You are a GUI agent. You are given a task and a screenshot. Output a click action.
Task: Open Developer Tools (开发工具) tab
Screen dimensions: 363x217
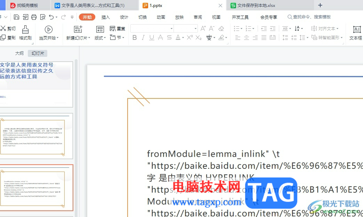(x=240, y=17)
